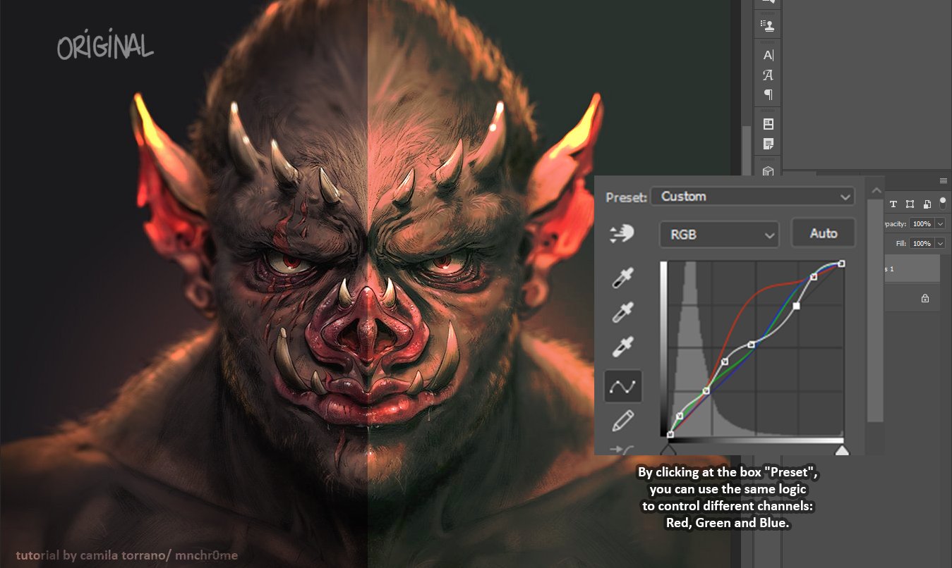Select the edit points curve tool

(x=622, y=386)
